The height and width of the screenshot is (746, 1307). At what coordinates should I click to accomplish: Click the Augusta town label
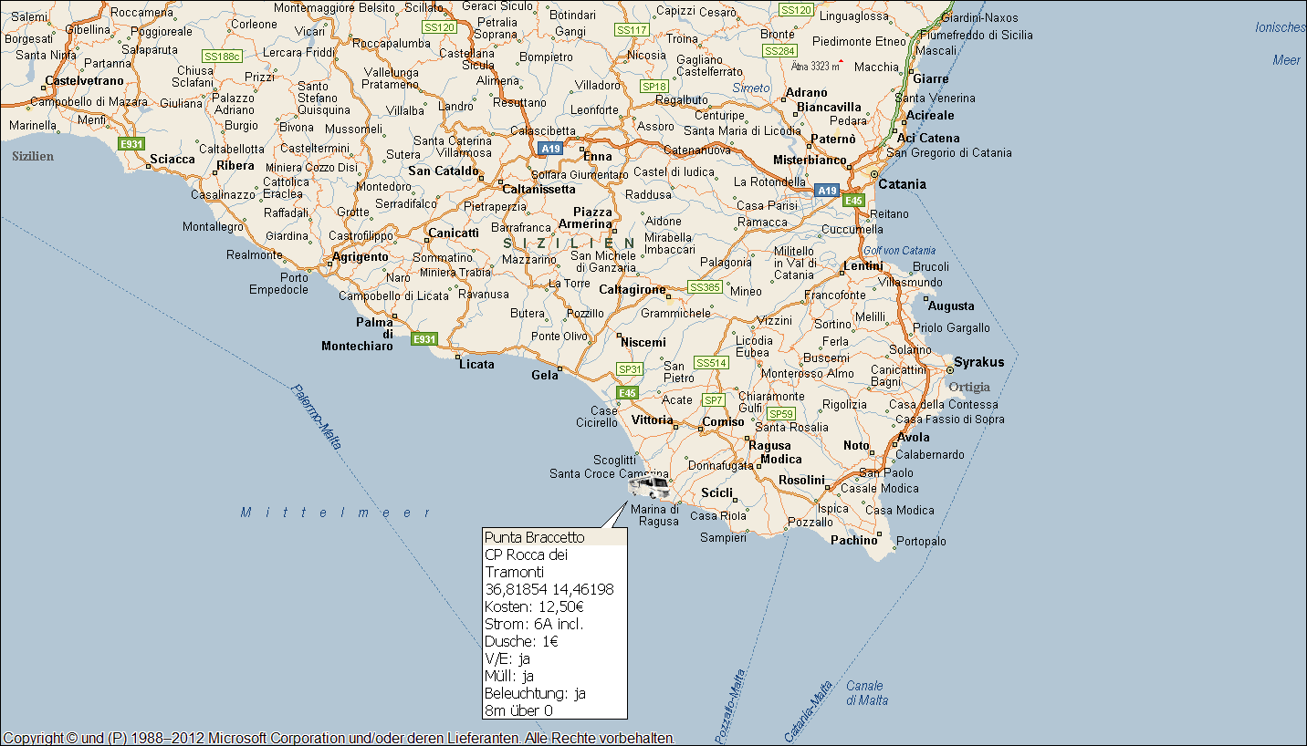point(951,306)
